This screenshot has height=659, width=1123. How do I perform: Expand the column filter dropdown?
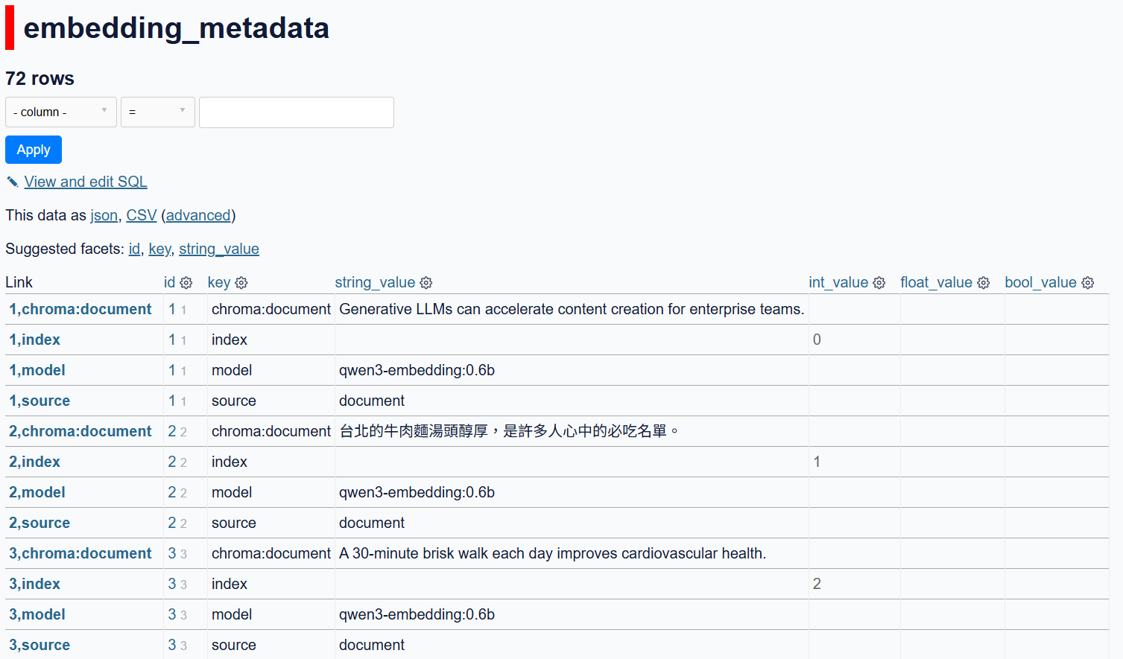61,112
